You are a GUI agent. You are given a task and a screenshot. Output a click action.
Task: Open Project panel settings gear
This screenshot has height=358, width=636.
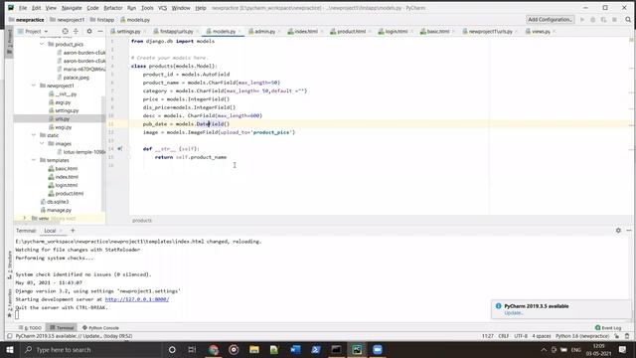coord(89,31)
